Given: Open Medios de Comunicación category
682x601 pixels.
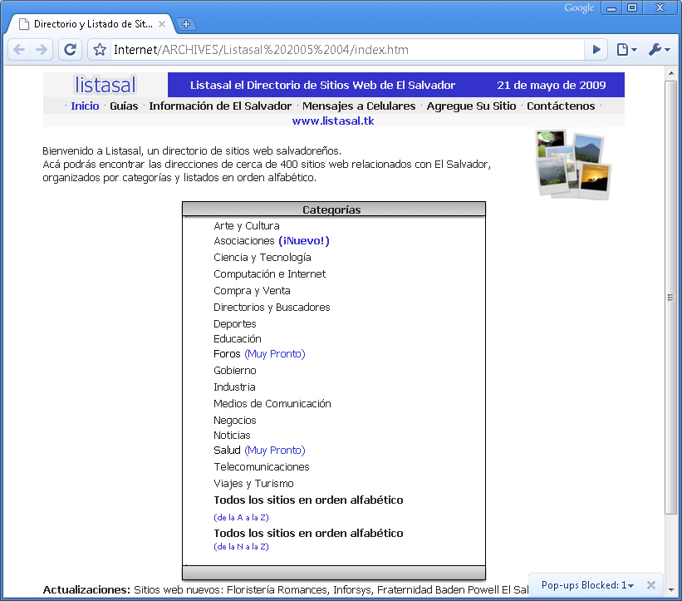Looking at the screenshot, I should 272,403.
